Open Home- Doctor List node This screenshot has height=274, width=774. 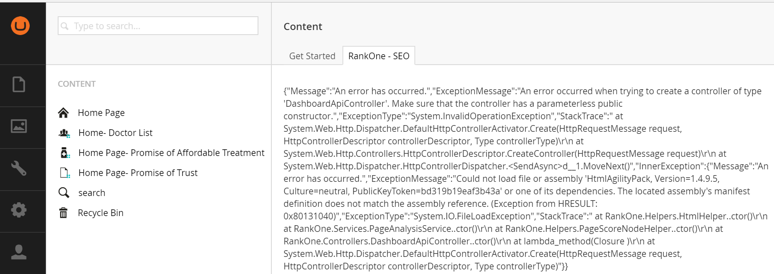[x=115, y=133]
